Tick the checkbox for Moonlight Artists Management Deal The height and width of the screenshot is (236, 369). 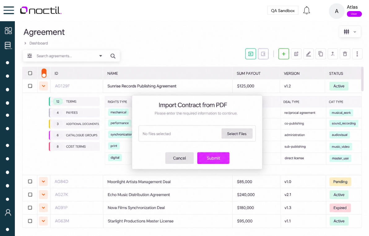pyautogui.click(x=30, y=182)
